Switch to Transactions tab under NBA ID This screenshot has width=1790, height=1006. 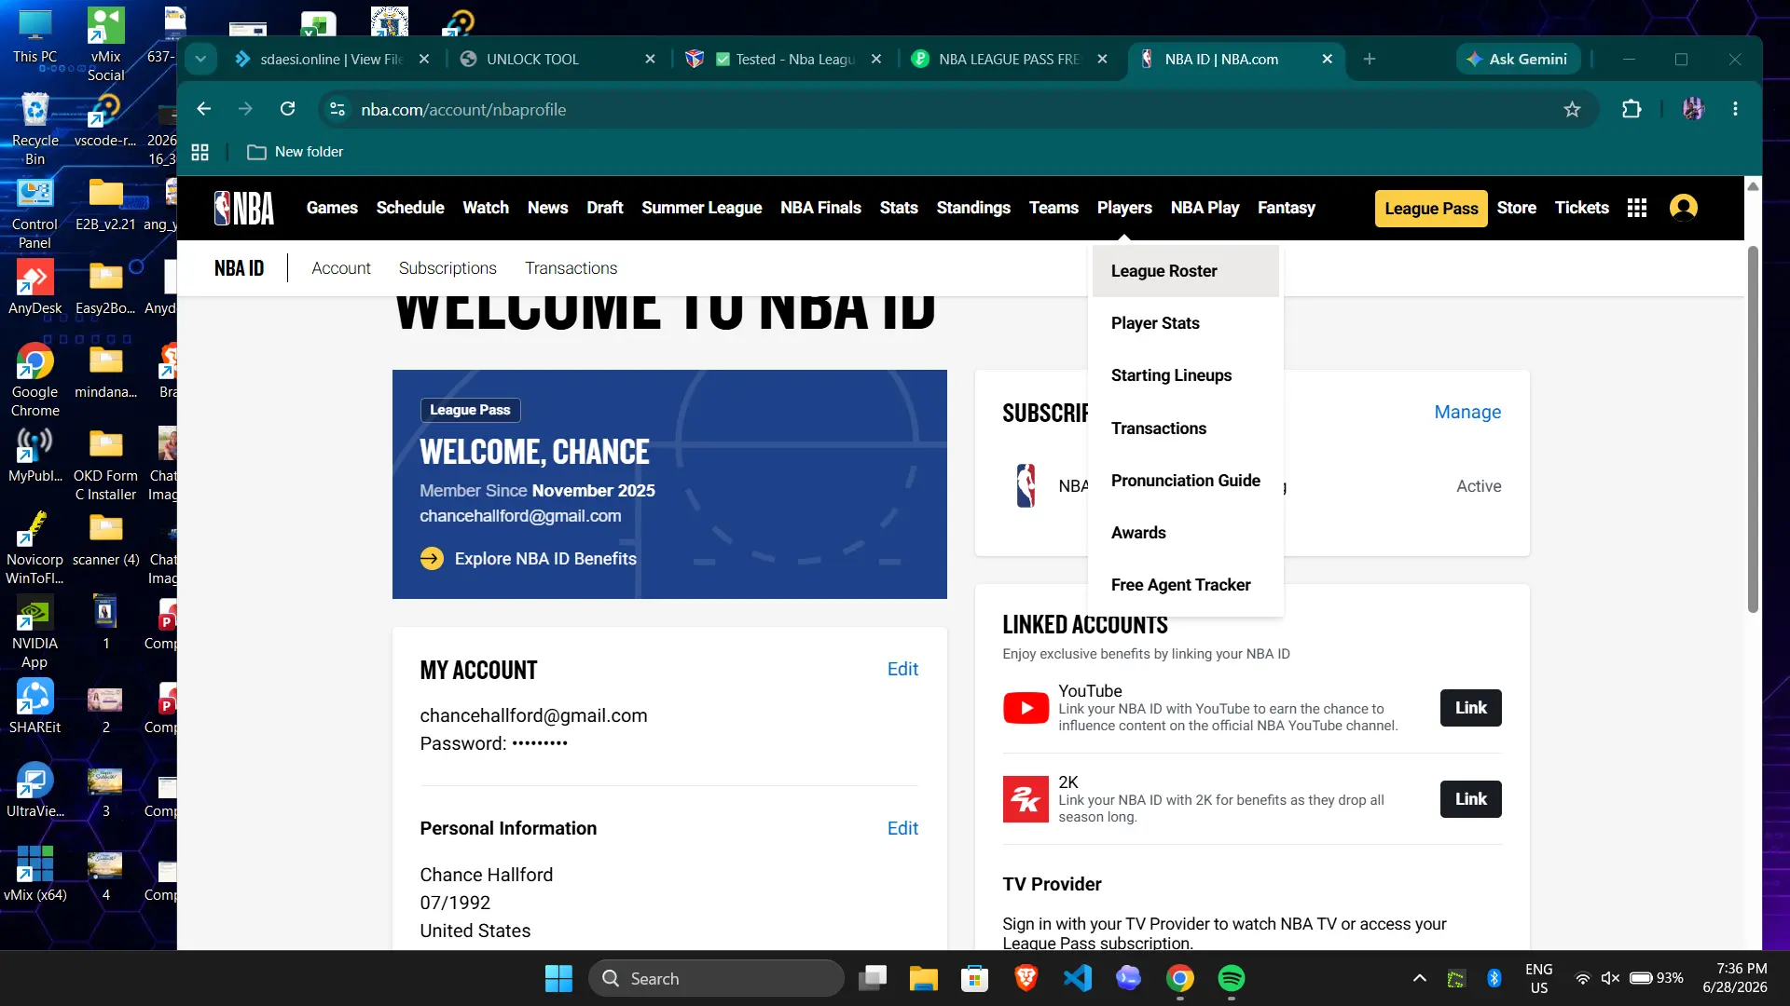point(571,268)
